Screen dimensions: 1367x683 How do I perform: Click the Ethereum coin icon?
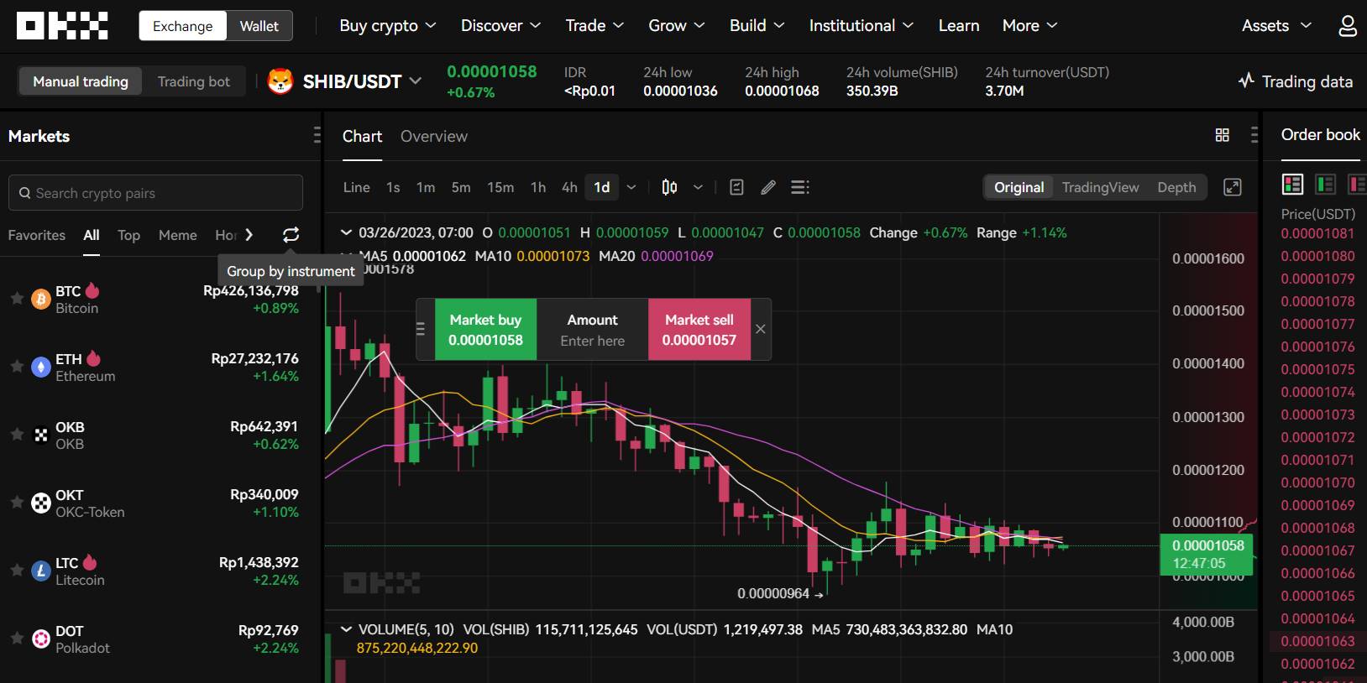[41, 367]
